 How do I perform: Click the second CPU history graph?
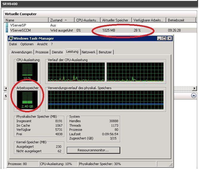click(x=135, y=72)
